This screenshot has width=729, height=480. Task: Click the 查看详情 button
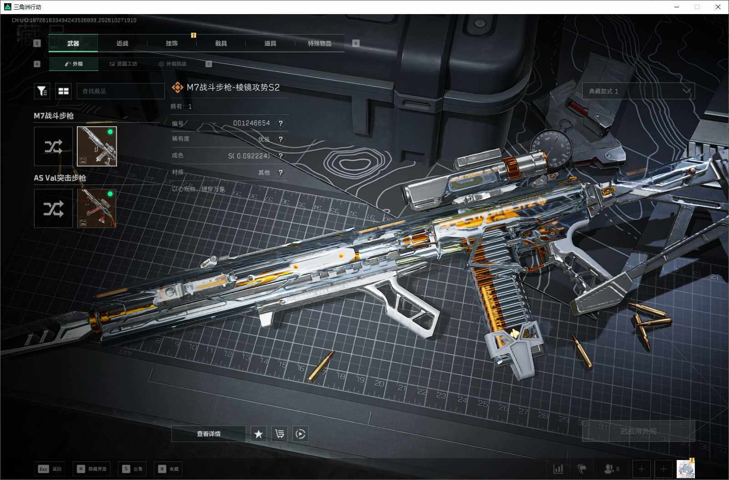tap(208, 434)
